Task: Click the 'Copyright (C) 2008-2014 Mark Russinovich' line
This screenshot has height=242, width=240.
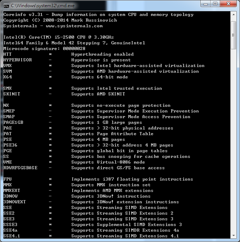Action: pos(60,20)
